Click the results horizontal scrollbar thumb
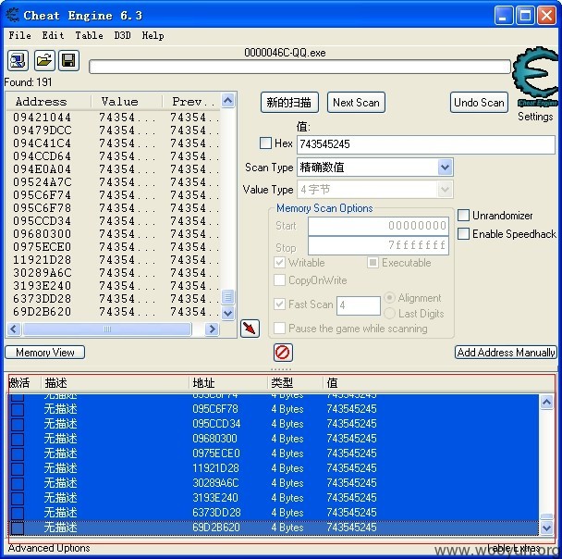Viewport: 562px width, 559px height. pos(107,329)
